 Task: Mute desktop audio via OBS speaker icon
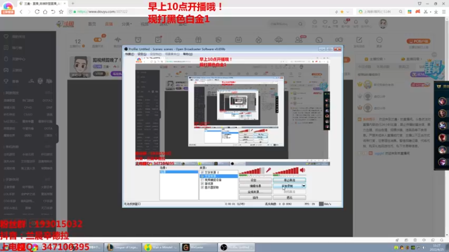(303, 170)
